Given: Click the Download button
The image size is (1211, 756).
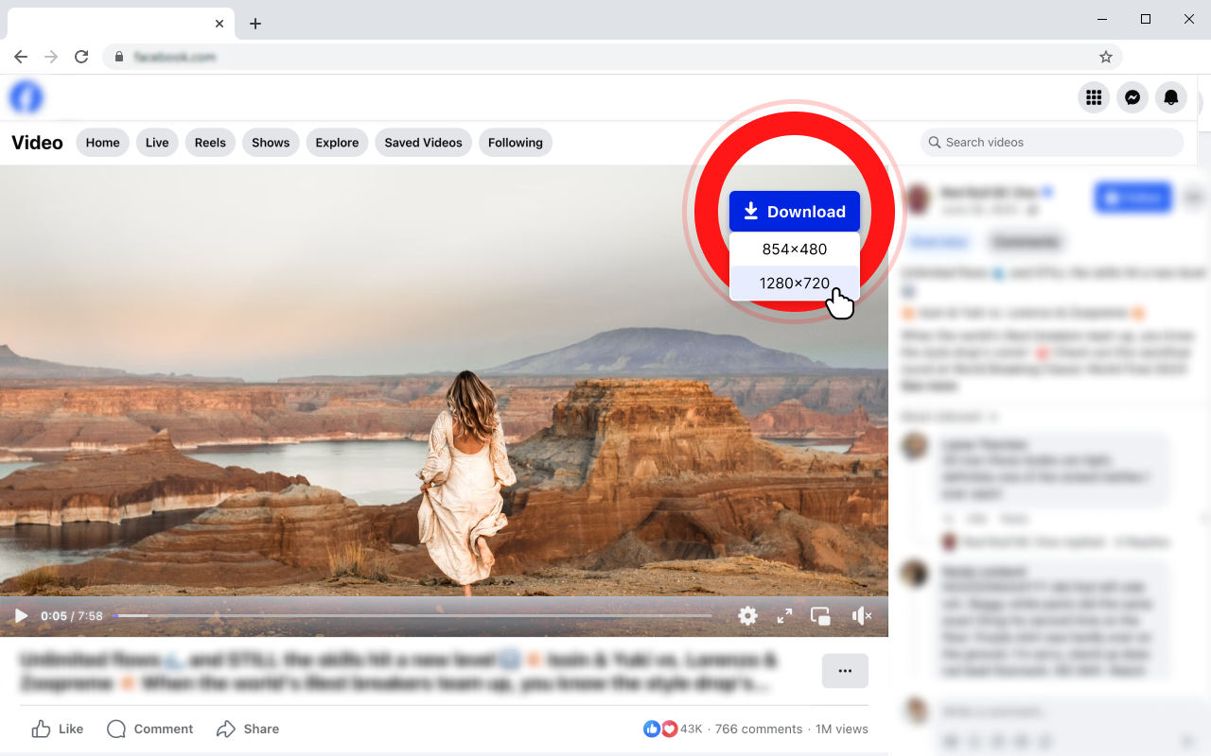Looking at the screenshot, I should [795, 211].
